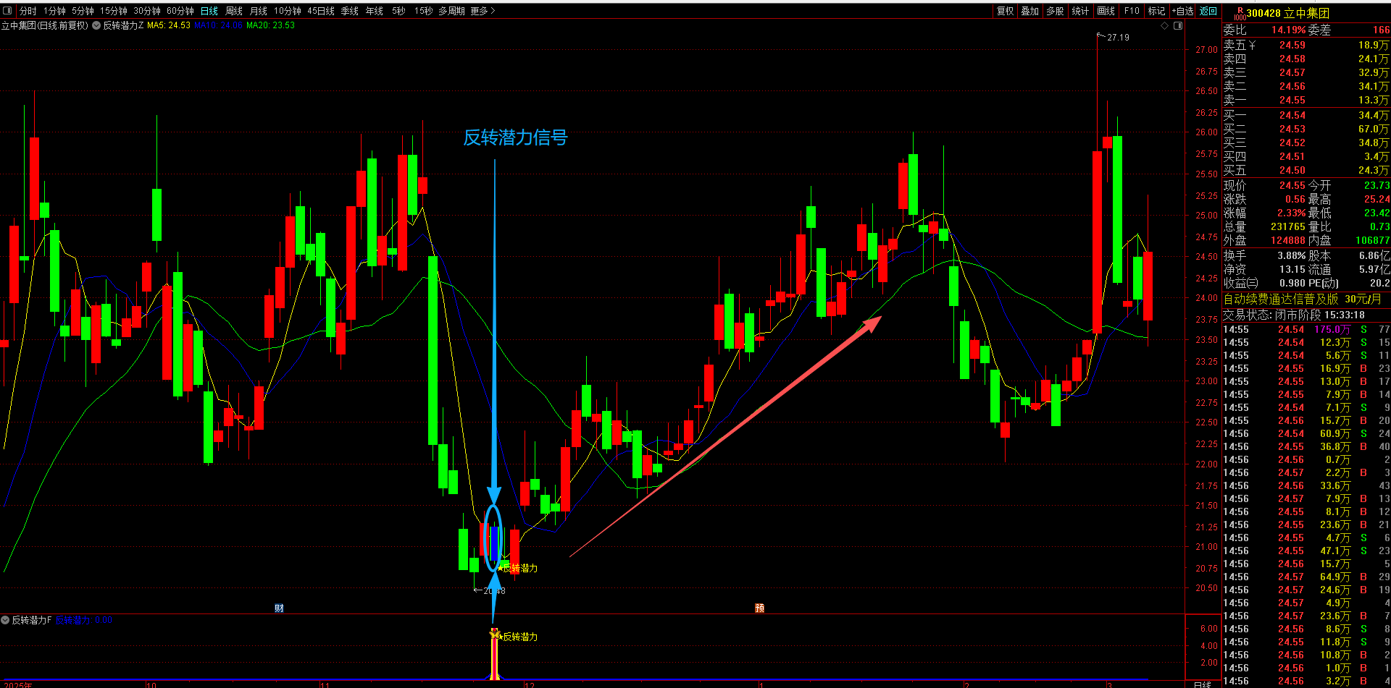
Task: Click the 总量 231765 value
Action: coord(1288,226)
